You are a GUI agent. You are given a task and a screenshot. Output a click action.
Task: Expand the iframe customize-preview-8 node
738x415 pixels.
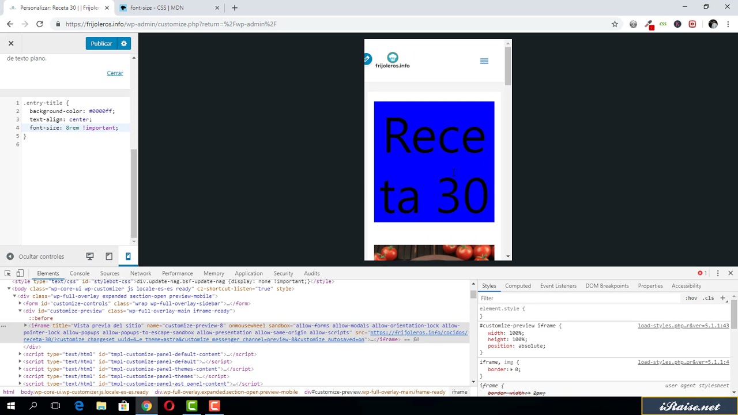click(26, 326)
